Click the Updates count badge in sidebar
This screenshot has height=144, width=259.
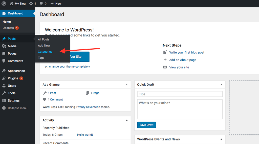[17, 28]
